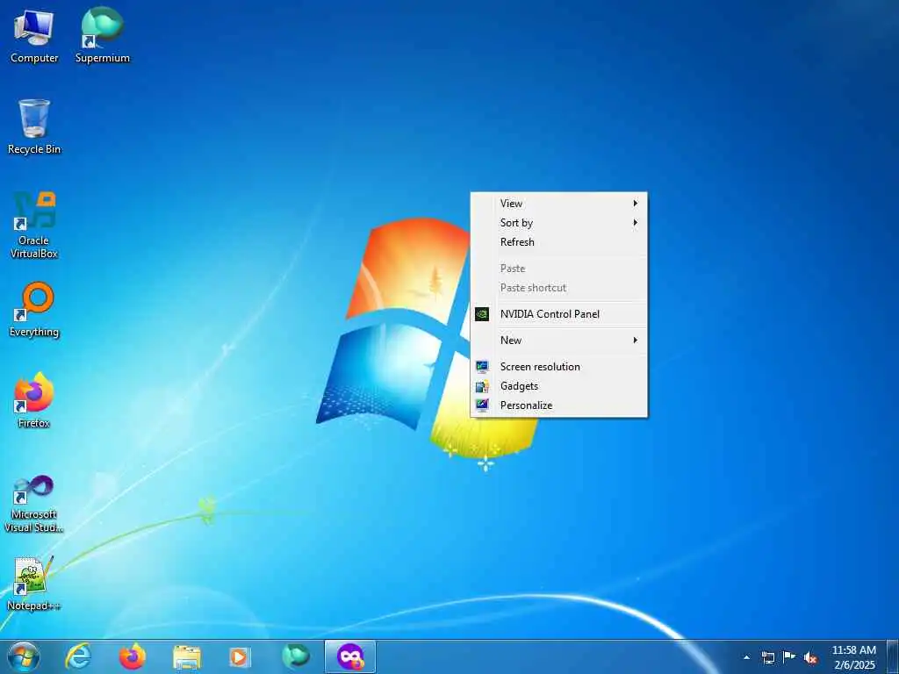899x674 pixels.
Task: Select the Everything search shortcut
Action: pos(34,310)
